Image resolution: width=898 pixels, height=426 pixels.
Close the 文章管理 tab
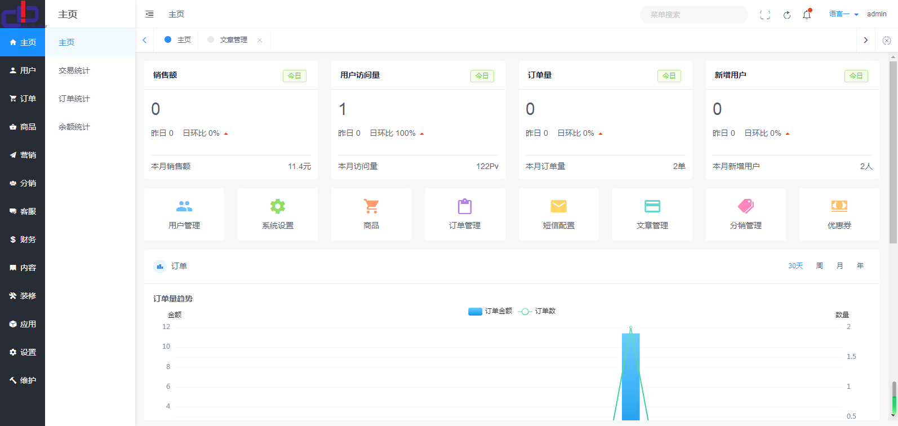point(260,40)
